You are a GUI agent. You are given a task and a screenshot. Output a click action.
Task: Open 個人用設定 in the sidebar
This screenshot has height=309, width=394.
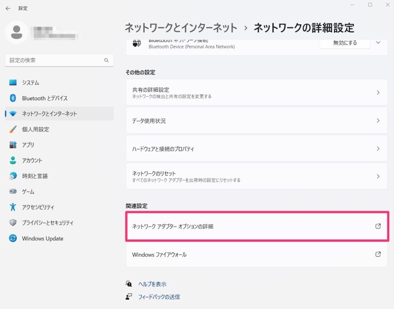(35, 129)
